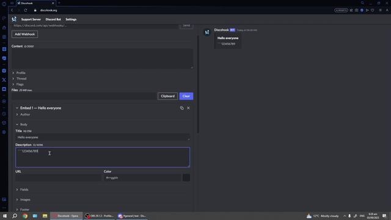The image size is (391, 220).
Task: Launch Google Chrome from the taskbar
Action: 25,216
